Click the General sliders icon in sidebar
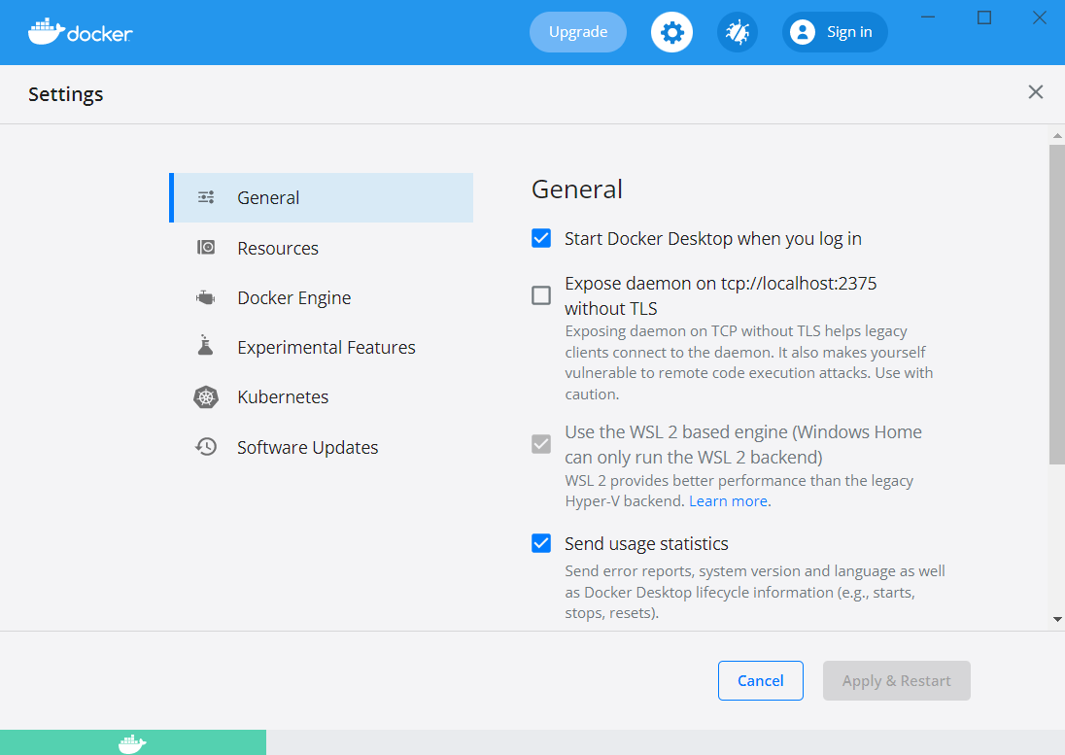 [206, 197]
